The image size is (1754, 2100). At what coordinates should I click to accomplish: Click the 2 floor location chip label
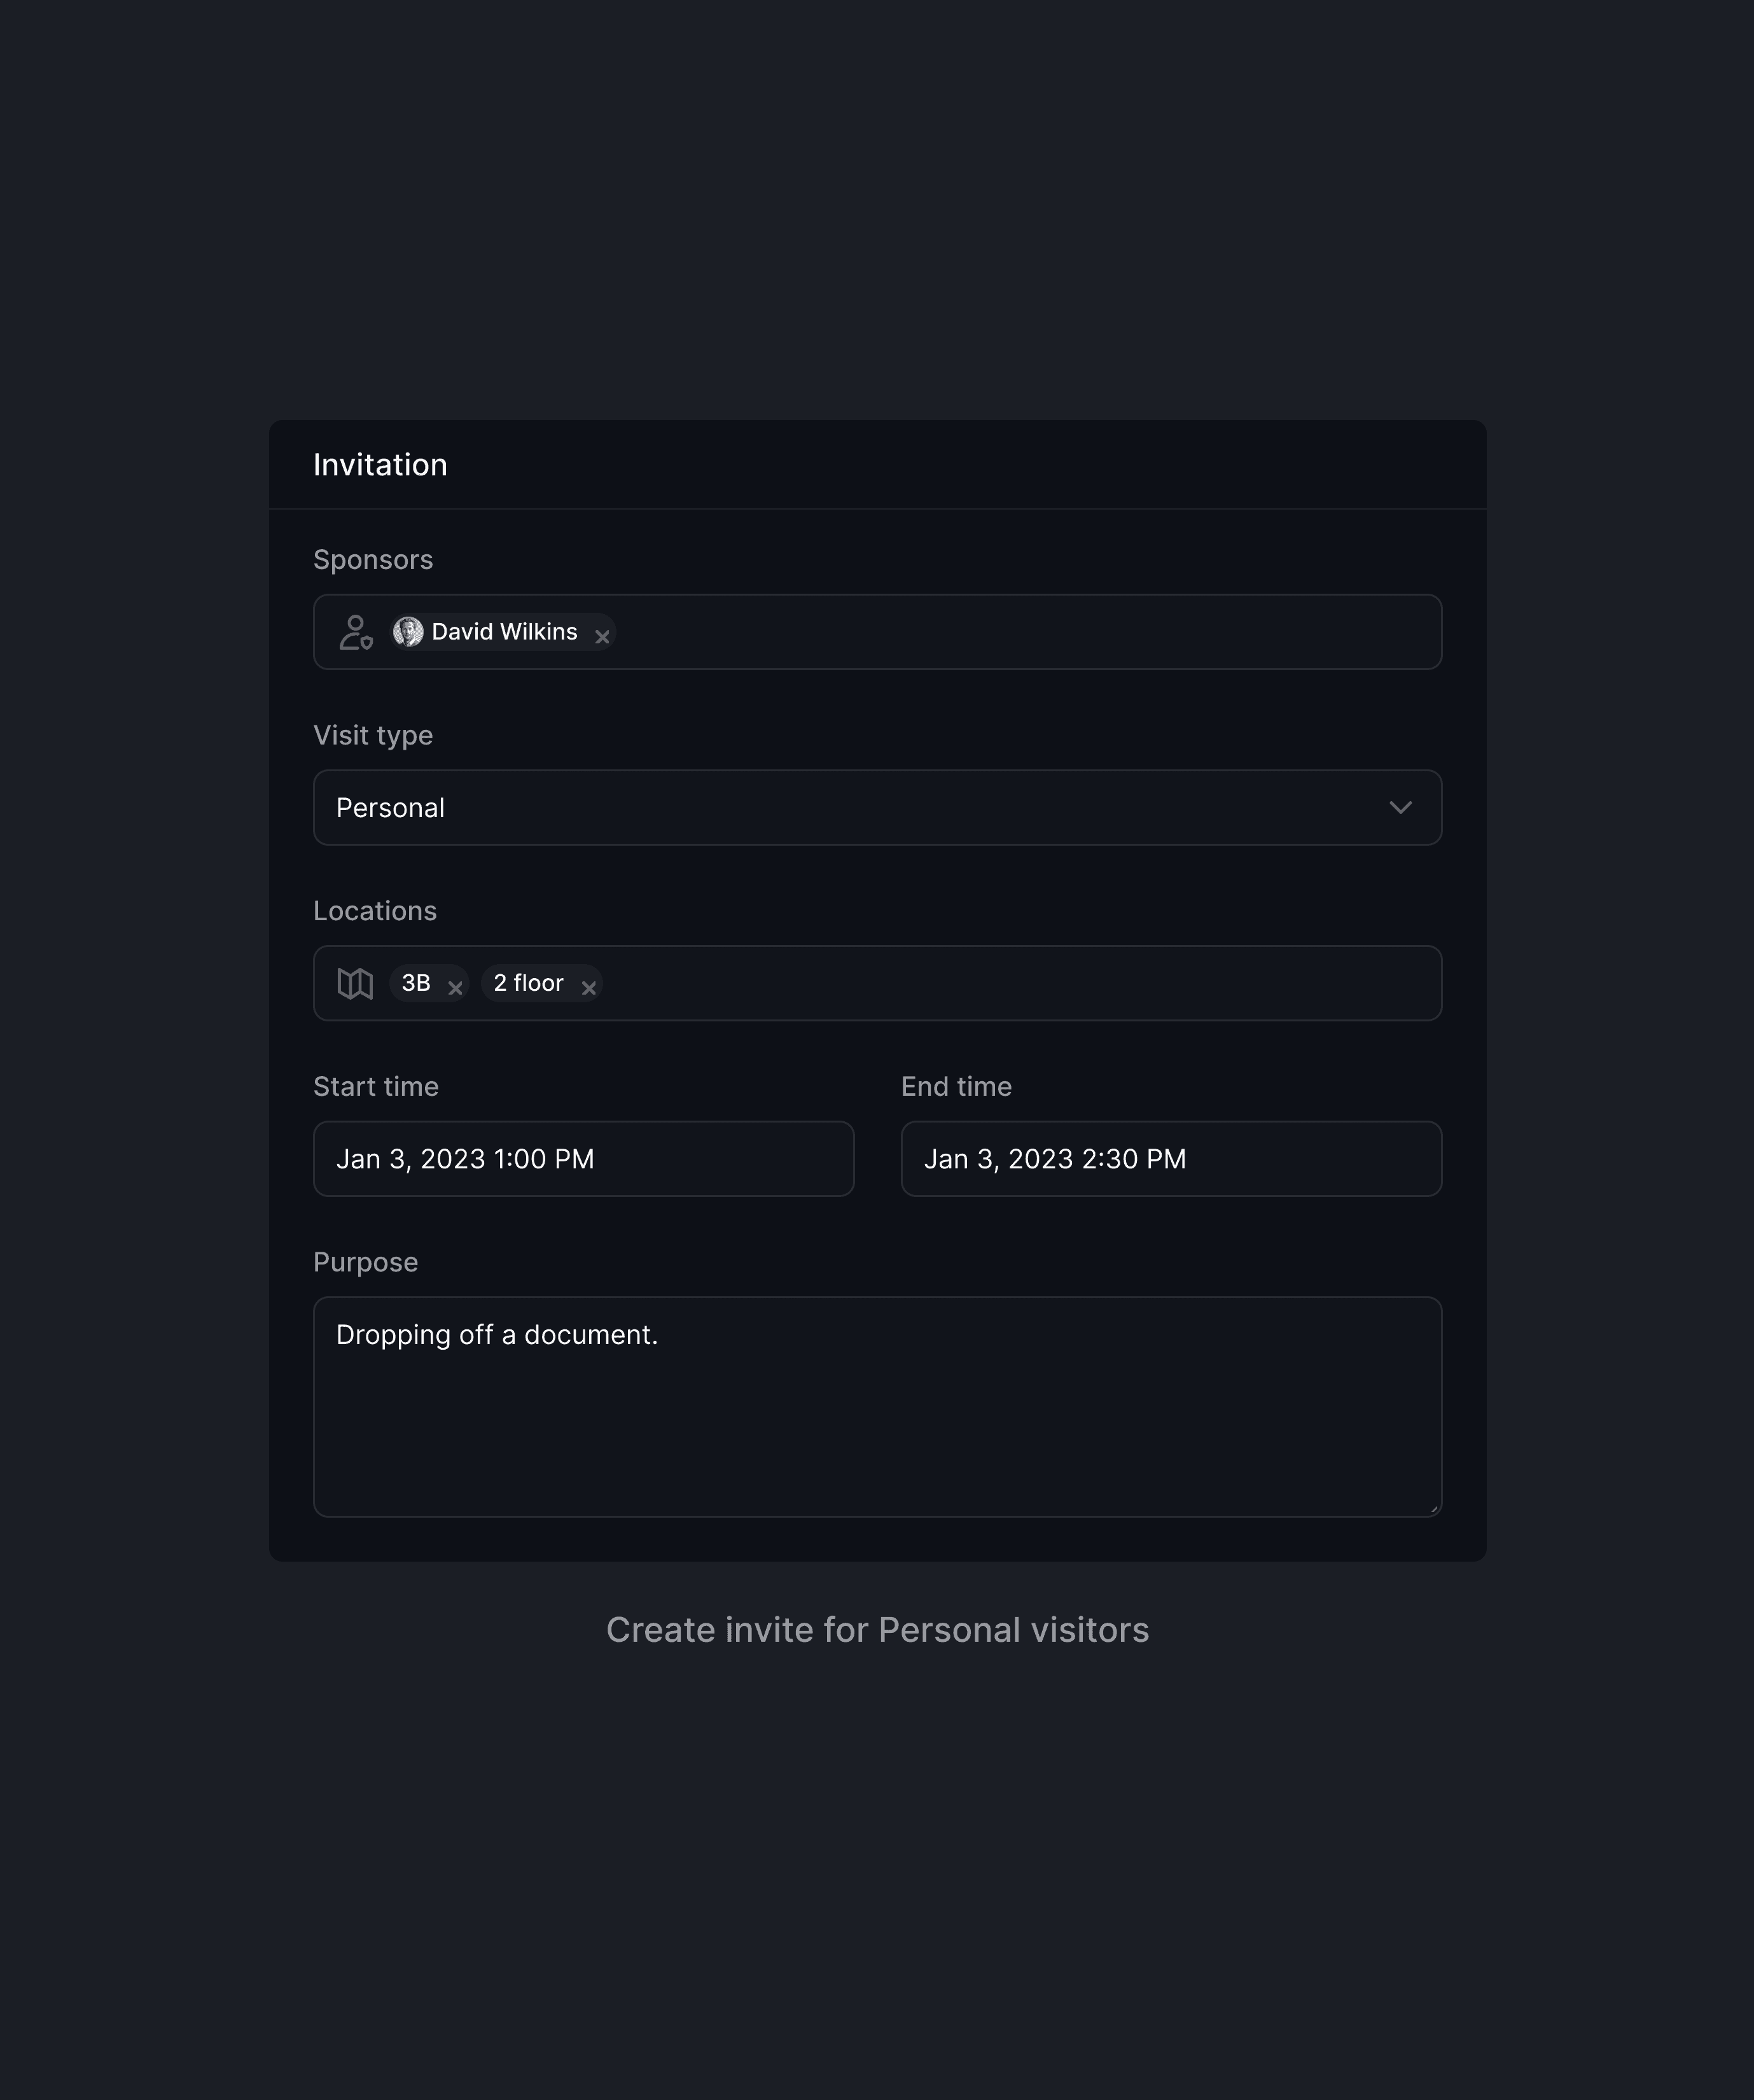(528, 983)
